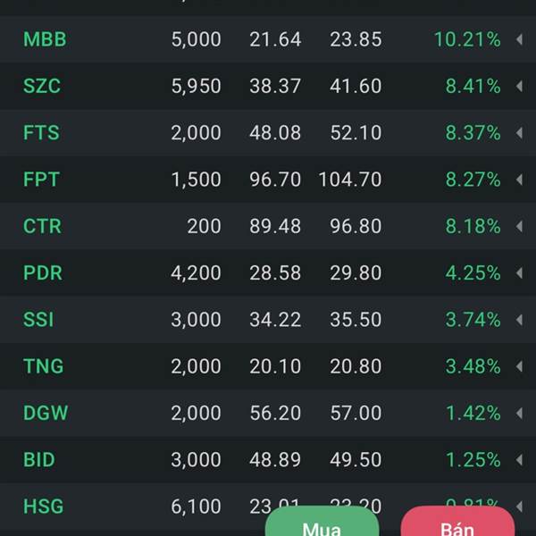Select the DGW ticker symbol
536x536 pixels.
click(46, 413)
